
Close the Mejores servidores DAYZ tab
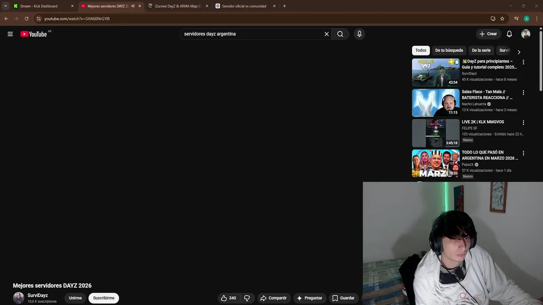140,6
